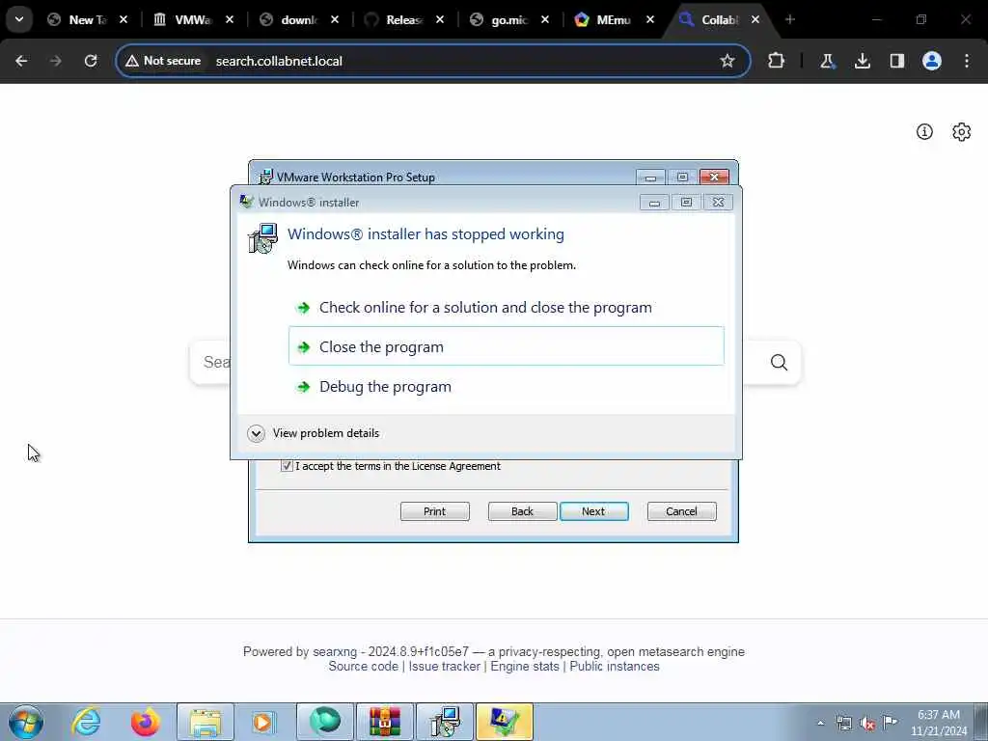This screenshot has width=988, height=741.
Task: Open the muted volume tray icon
Action: point(867,724)
